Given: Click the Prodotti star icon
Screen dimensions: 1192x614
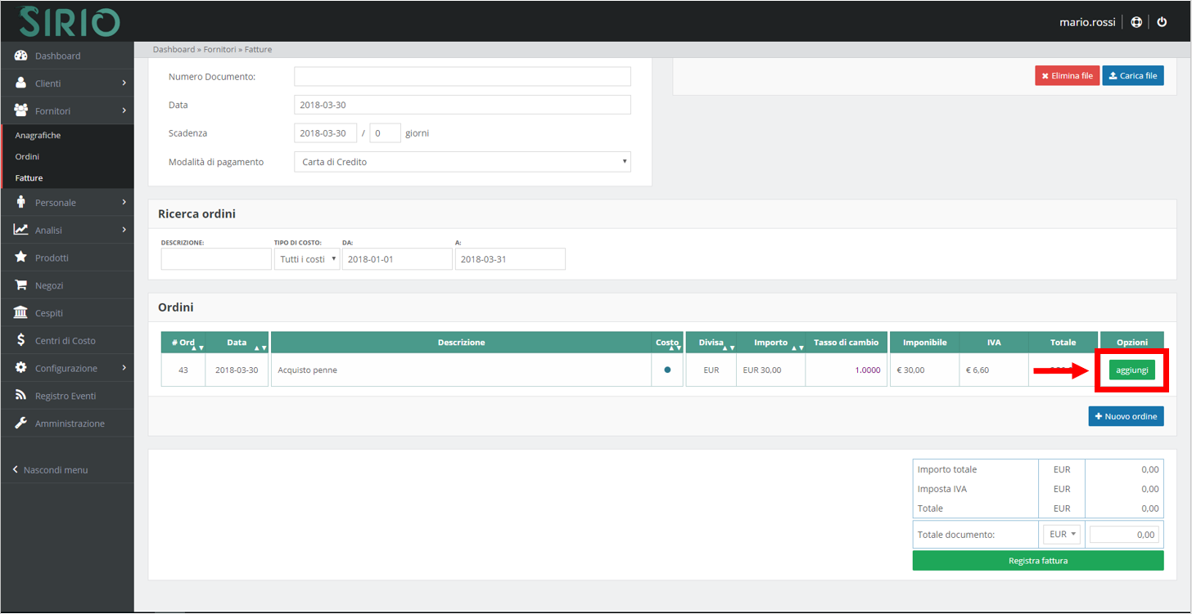Looking at the screenshot, I should tap(21, 258).
